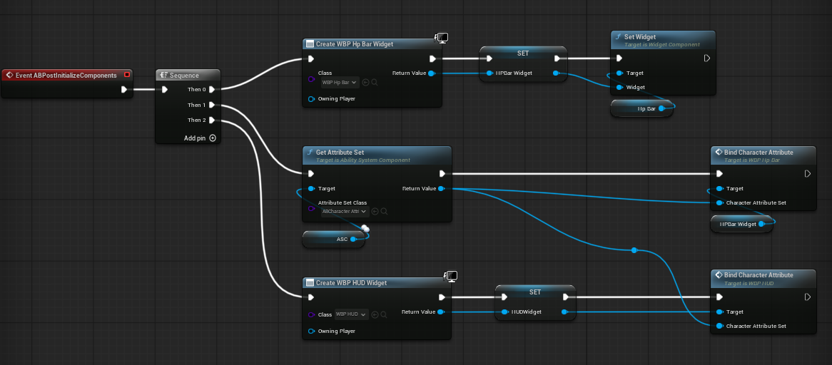The height and width of the screenshot is (365, 832).
Task: Click the Character Attribute Set pin on WBP Hp Bar bind node
Action: click(x=719, y=203)
